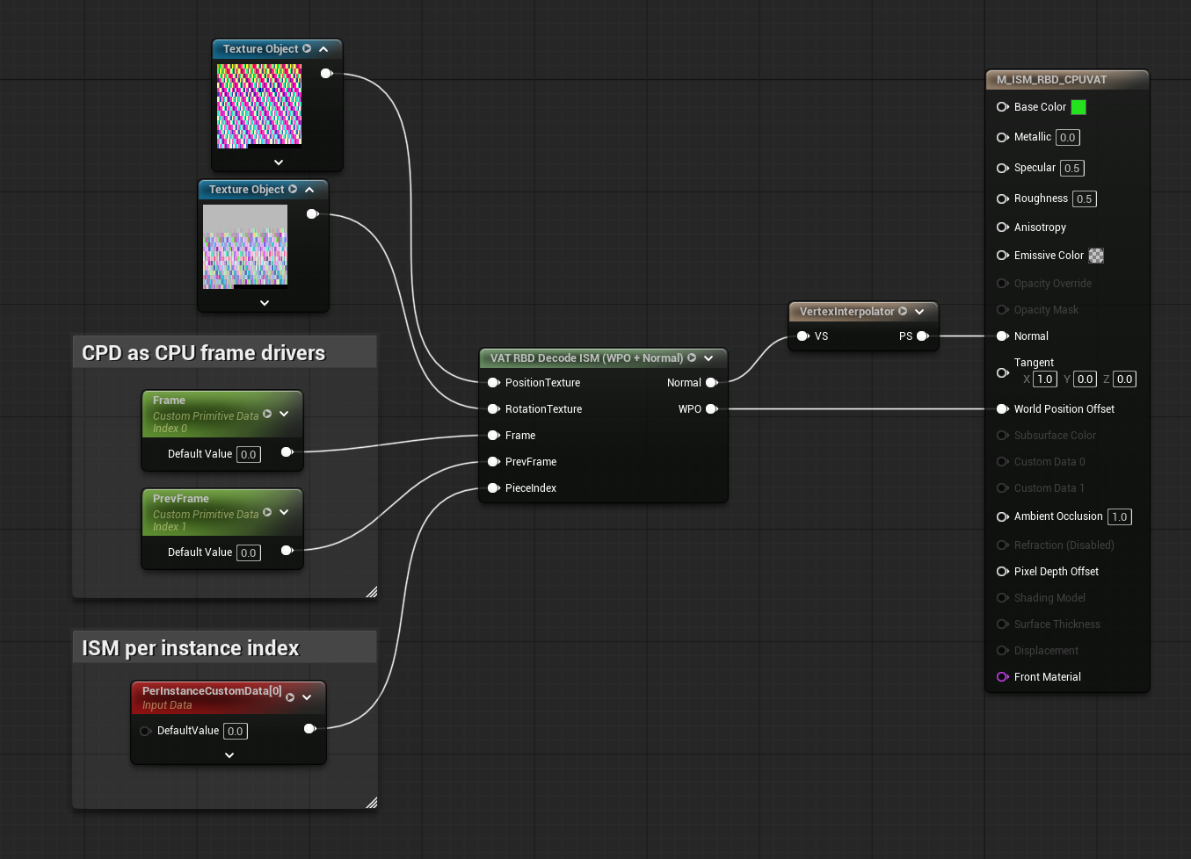Click the Frame Custom Primitive Data output pin

tap(287, 451)
